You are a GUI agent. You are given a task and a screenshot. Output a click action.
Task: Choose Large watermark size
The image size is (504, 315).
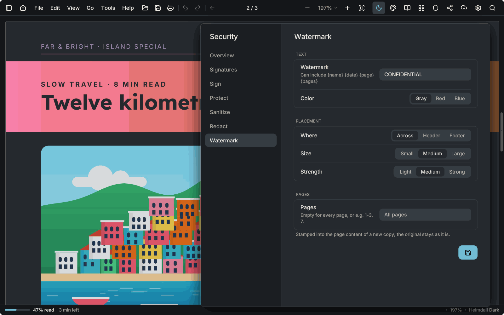point(458,154)
